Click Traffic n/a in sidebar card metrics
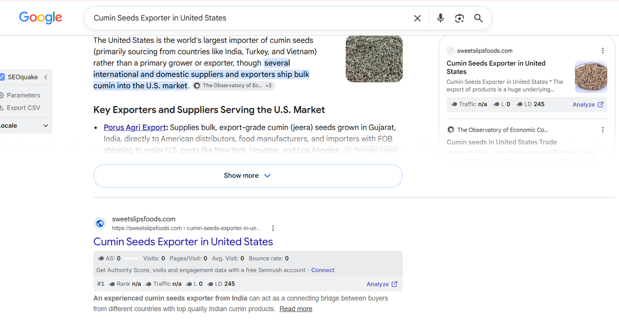The image size is (619, 321). (x=469, y=104)
